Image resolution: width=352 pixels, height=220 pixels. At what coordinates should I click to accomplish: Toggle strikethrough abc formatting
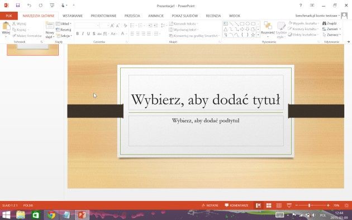click(99, 34)
